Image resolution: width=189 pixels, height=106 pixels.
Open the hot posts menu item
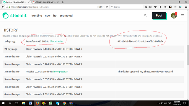55,16
